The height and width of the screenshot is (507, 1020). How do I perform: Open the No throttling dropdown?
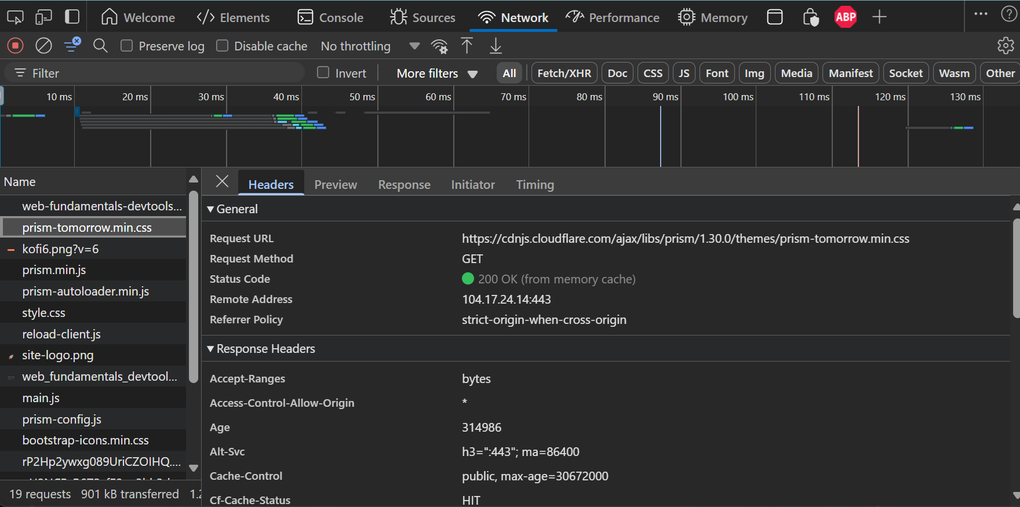click(370, 46)
